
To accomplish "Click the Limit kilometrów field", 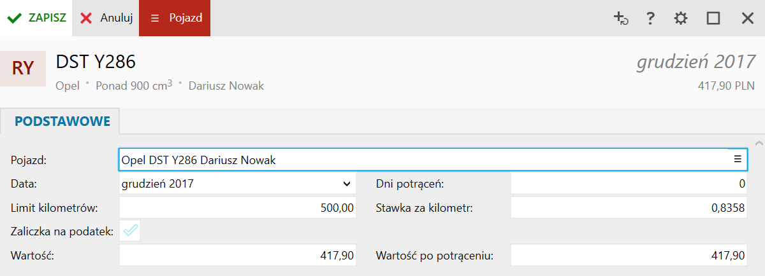I will 237,207.
